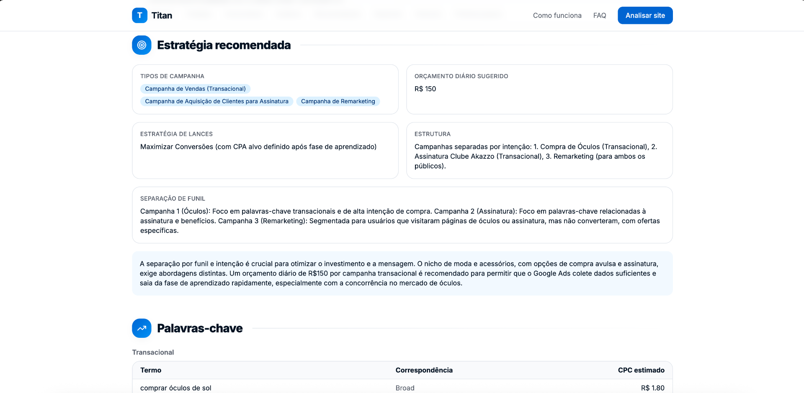Open the FAQ link
Image resolution: width=804 pixels, height=393 pixels.
tap(600, 15)
